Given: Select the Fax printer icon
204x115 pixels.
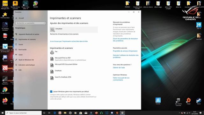Looking at the screenshot, I should (52, 52).
